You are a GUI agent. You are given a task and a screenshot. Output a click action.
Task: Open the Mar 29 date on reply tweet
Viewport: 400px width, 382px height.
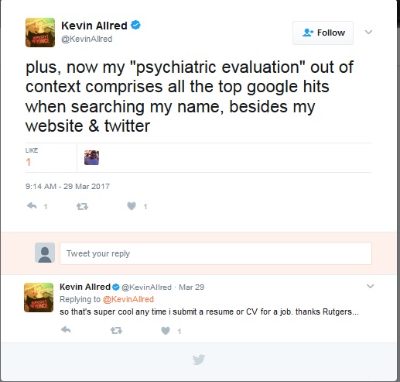coord(192,287)
